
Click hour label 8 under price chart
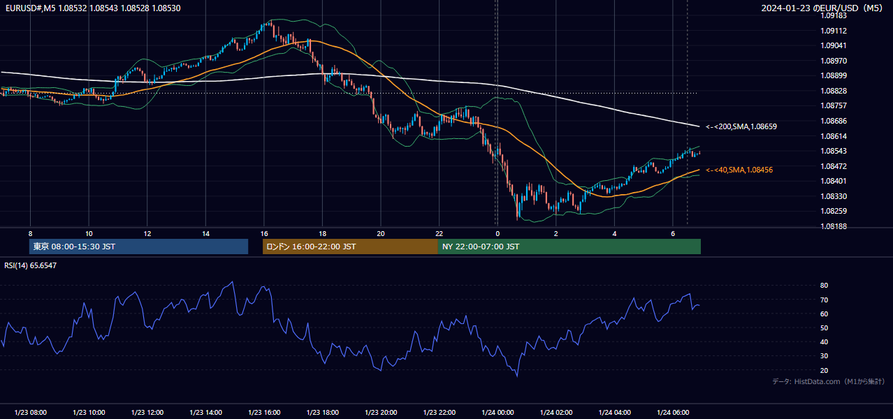30,233
